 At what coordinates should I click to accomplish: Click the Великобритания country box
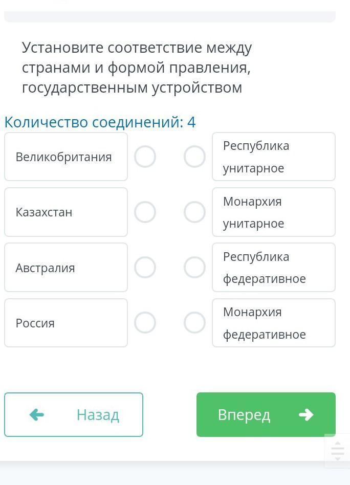click(66, 157)
